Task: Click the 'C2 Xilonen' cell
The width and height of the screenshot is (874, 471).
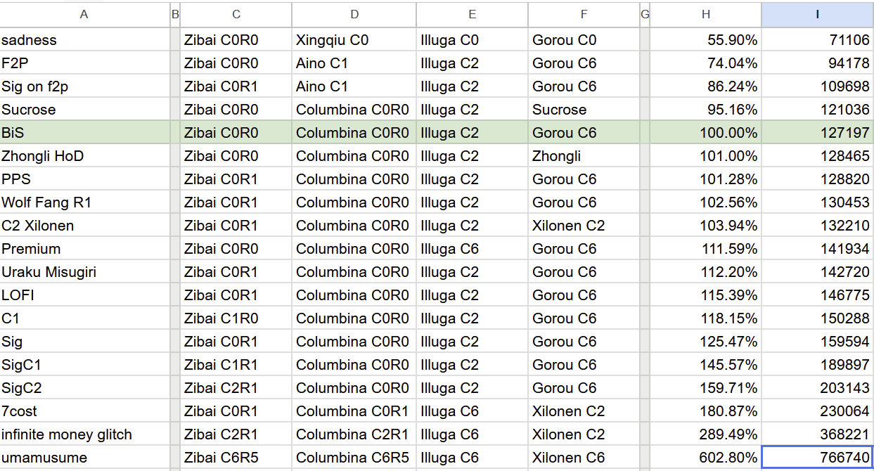Action: (84, 226)
